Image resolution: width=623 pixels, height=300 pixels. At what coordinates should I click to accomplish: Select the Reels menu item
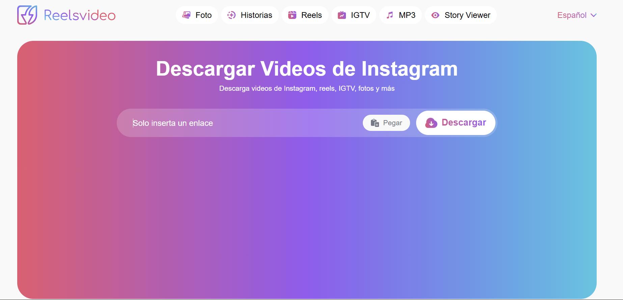click(305, 15)
